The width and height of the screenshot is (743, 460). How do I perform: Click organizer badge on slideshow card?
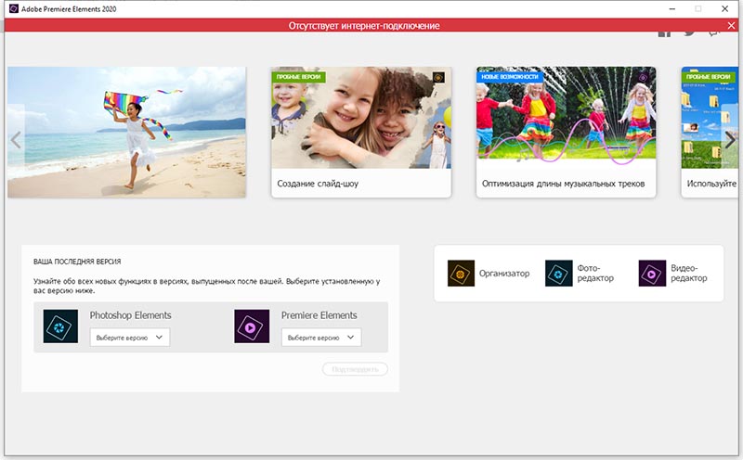438,77
